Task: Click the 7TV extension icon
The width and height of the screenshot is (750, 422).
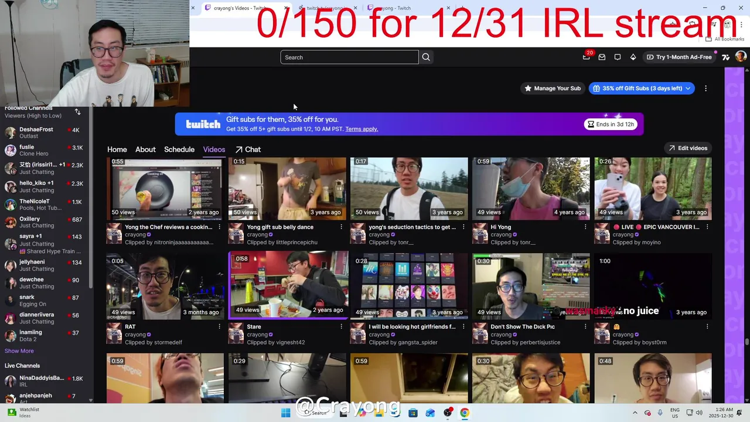Action: pyautogui.click(x=726, y=57)
